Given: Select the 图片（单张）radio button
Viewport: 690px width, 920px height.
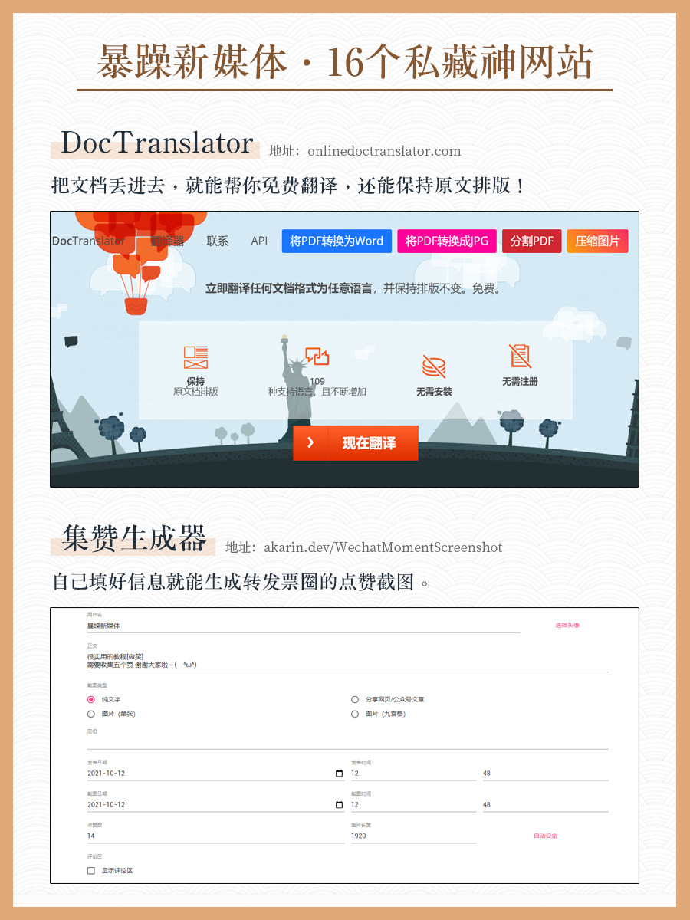Looking at the screenshot, I should (x=91, y=714).
